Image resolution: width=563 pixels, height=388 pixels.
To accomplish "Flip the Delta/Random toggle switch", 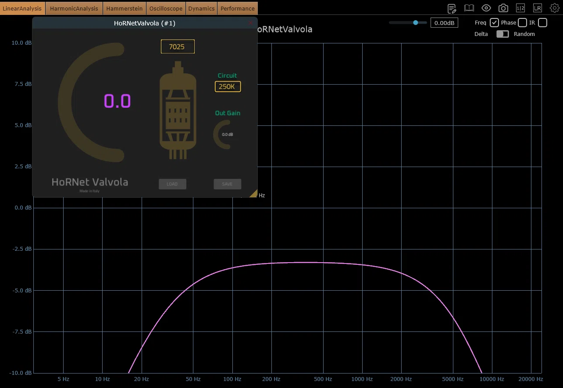I will [502, 34].
